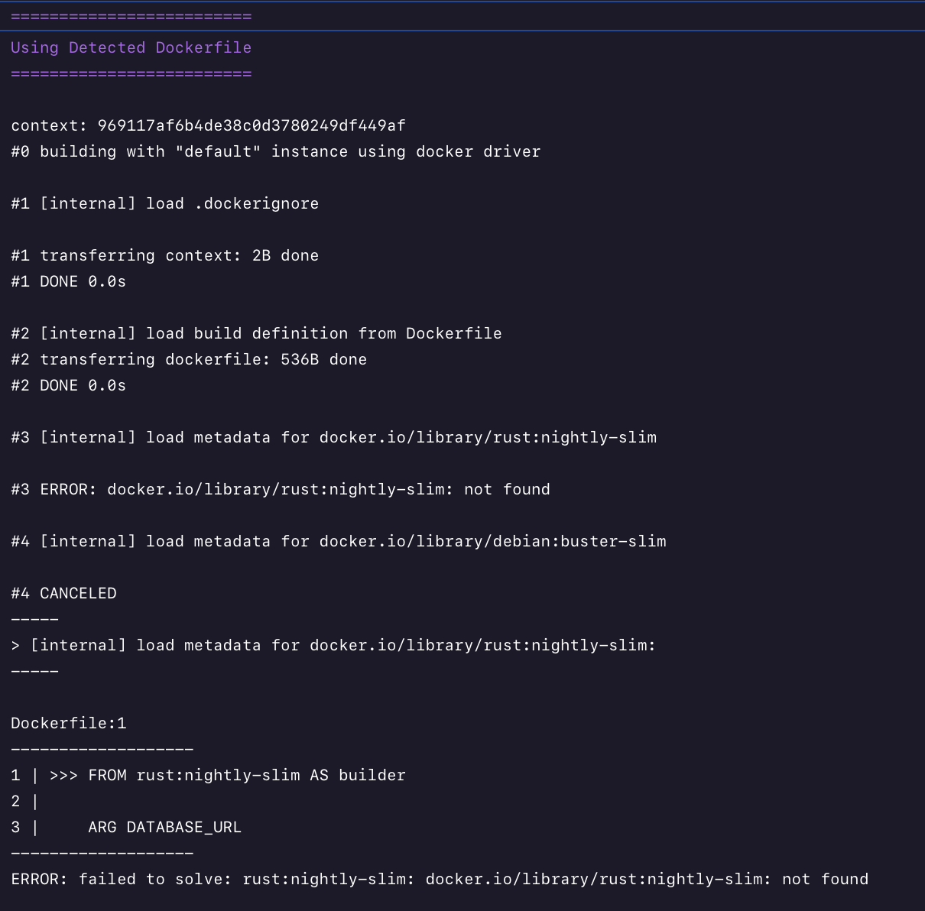
Task: Select the '#0 building with default instance' line
Action: tap(275, 151)
